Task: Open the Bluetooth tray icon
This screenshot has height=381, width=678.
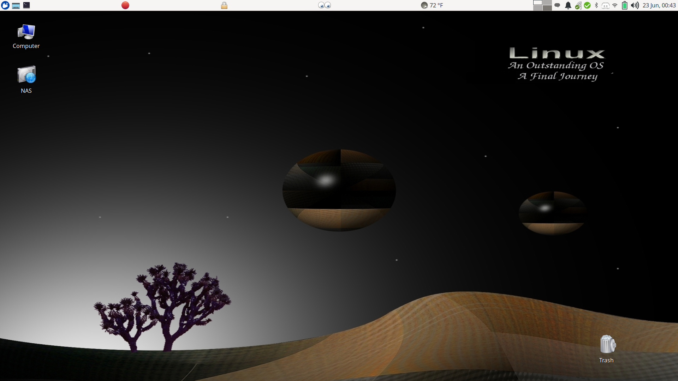Action: point(596,5)
